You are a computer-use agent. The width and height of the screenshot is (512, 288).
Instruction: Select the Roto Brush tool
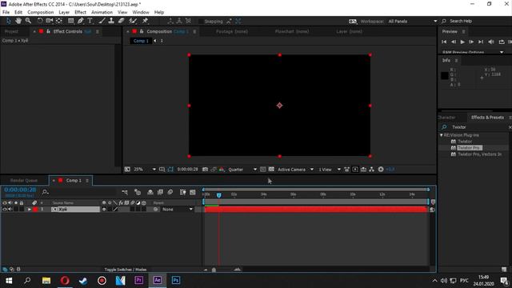click(133, 21)
